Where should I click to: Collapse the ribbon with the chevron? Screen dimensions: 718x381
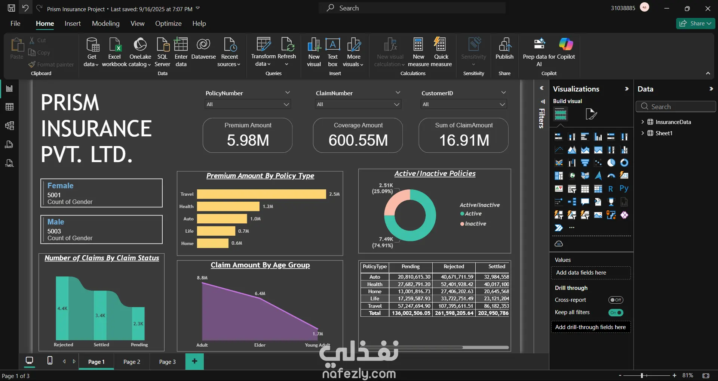(x=708, y=73)
